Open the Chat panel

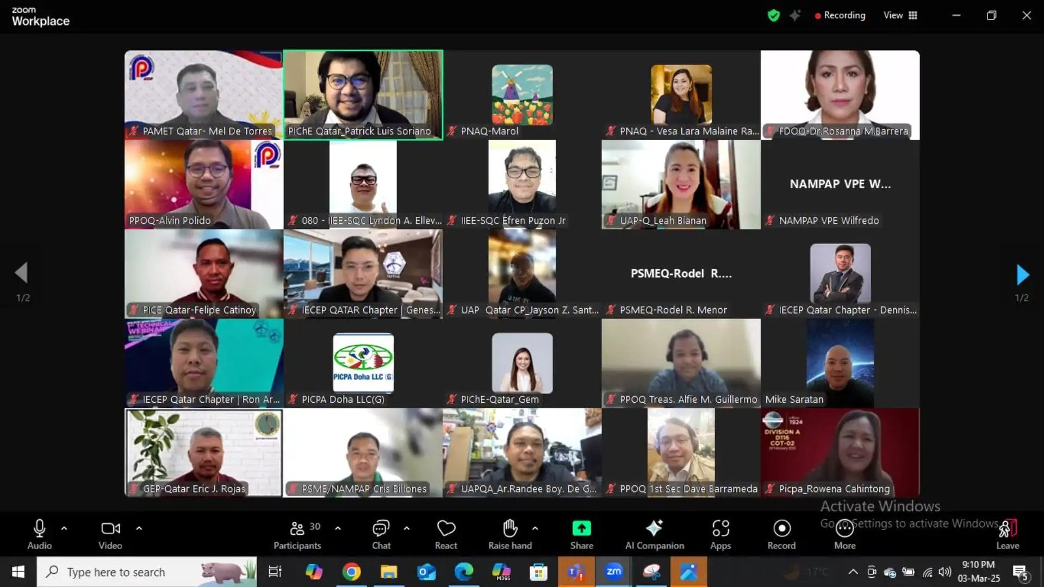pyautogui.click(x=381, y=534)
